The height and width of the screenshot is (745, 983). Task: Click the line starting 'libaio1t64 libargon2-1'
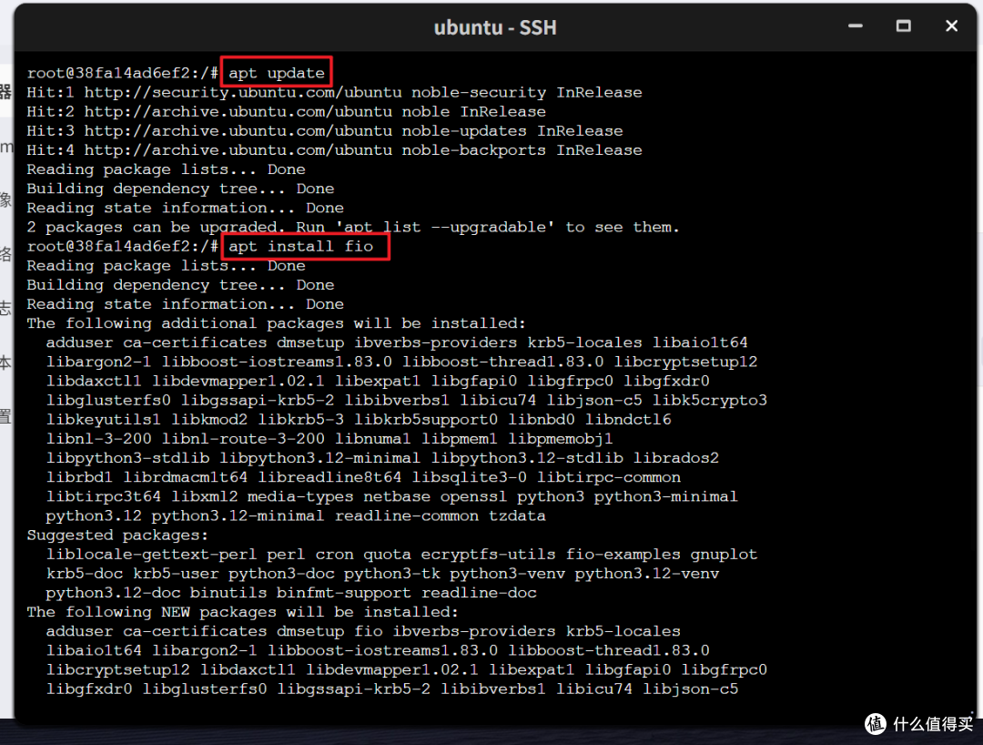[378, 650]
